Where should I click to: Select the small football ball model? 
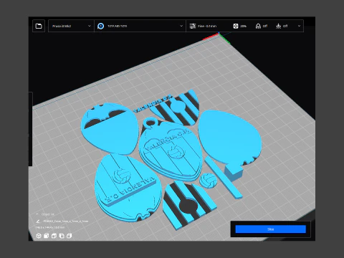[x=209, y=181]
